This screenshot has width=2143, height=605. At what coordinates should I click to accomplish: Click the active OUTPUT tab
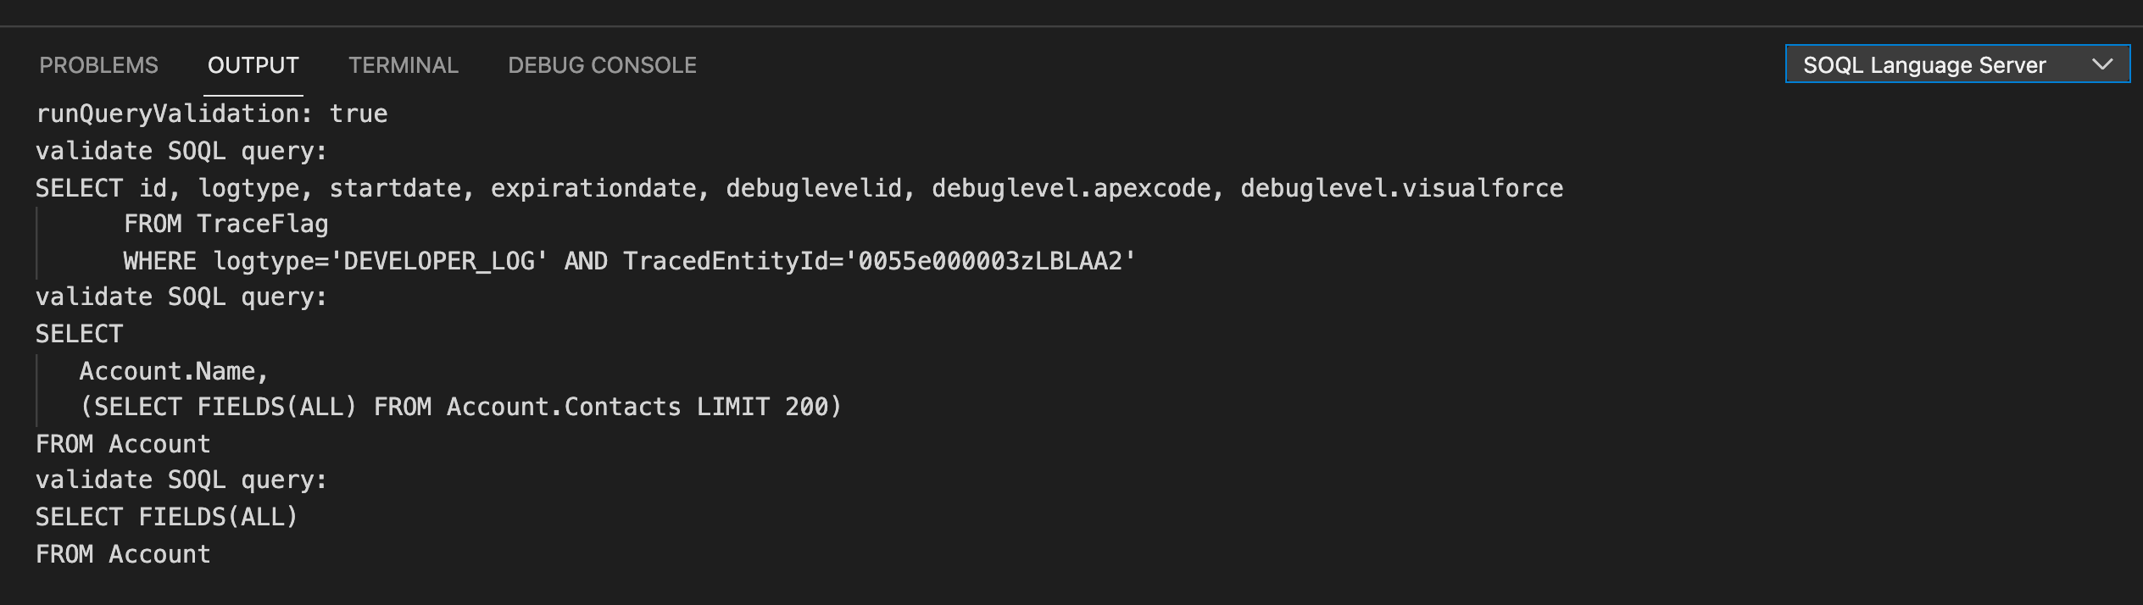tap(253, 64)
